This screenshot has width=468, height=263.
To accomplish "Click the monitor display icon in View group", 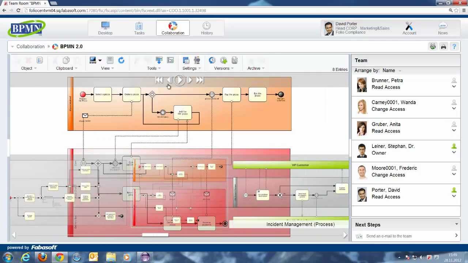I will tap(93, 60).
